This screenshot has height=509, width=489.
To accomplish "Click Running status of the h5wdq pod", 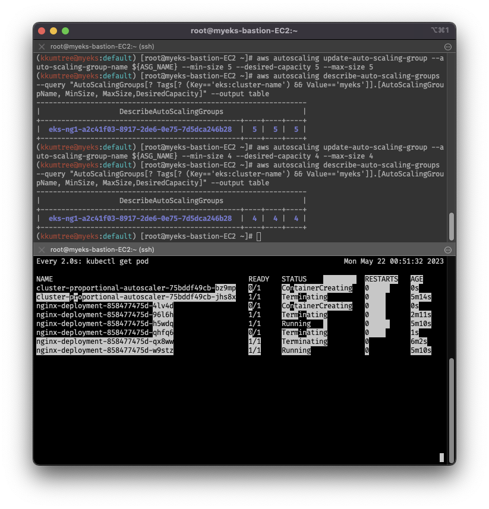I will [x=296, y=324].
